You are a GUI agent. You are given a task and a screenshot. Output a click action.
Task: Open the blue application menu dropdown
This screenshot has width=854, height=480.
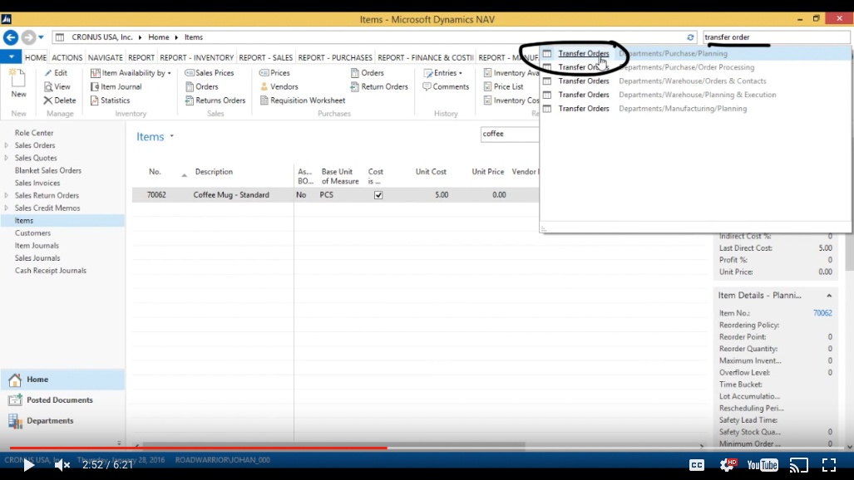coord(11,56)
